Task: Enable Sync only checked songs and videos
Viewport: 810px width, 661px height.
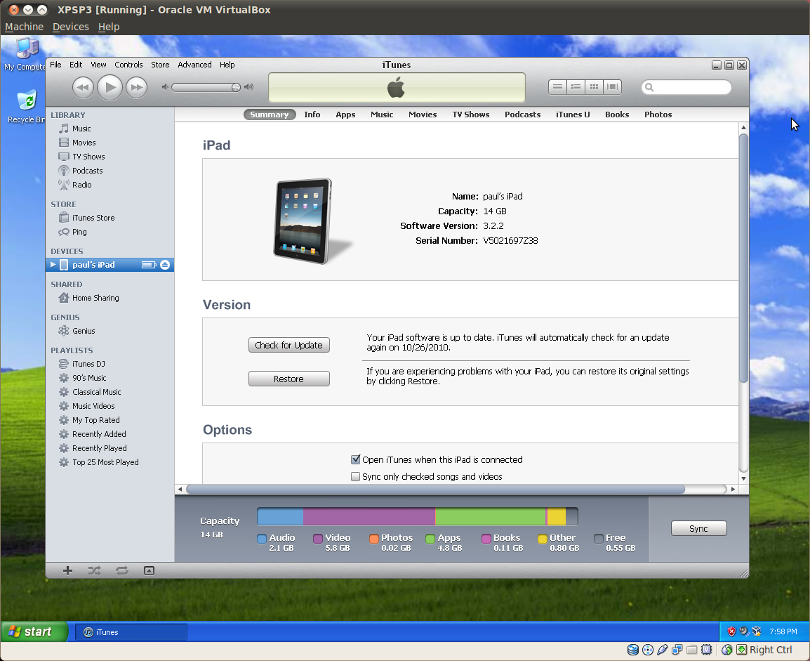Action: 355,476
